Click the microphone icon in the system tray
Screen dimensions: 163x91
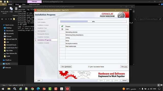(142, 89)
